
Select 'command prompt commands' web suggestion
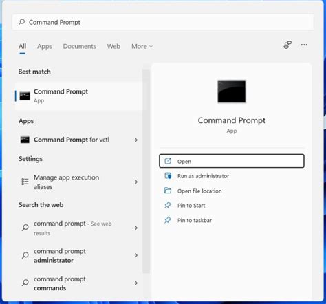(78, 283)
